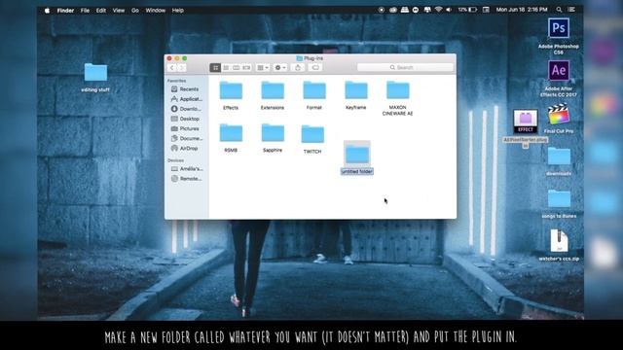Switch to icon view
This screenshot has width=623, height=350.
tap(215, 68)
